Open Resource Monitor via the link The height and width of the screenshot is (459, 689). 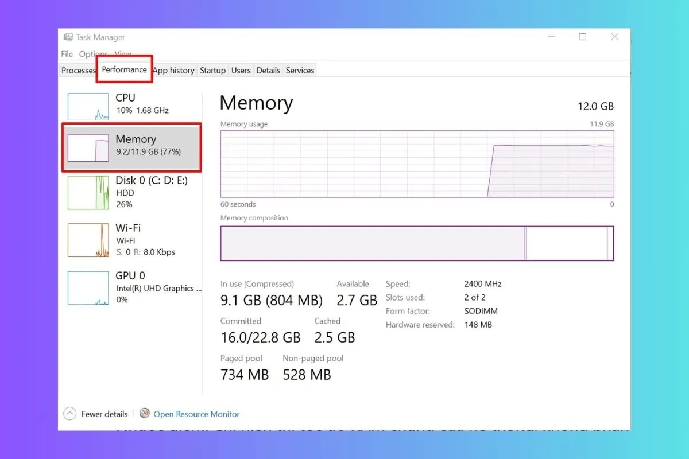[196, 414]
